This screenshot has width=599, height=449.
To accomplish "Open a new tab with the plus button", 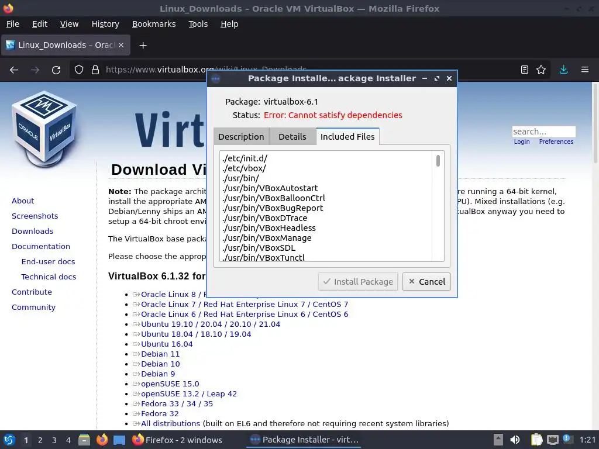I will point(143,46).
